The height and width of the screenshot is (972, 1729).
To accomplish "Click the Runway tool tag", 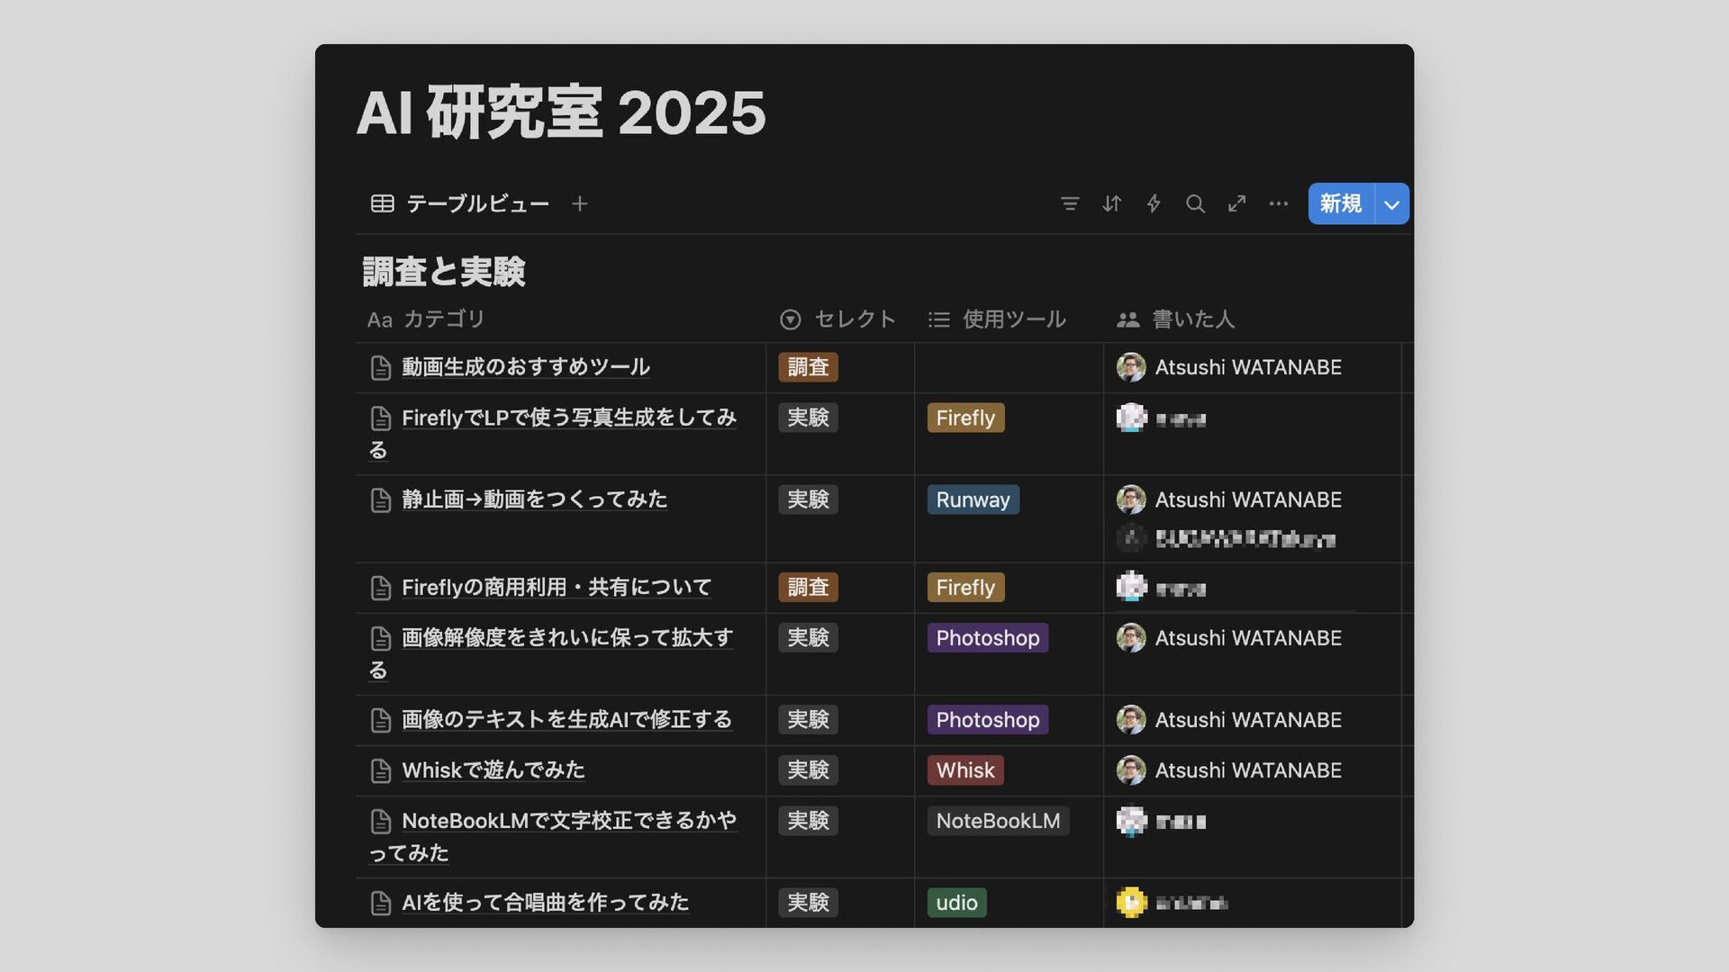I will click(973, 500).
